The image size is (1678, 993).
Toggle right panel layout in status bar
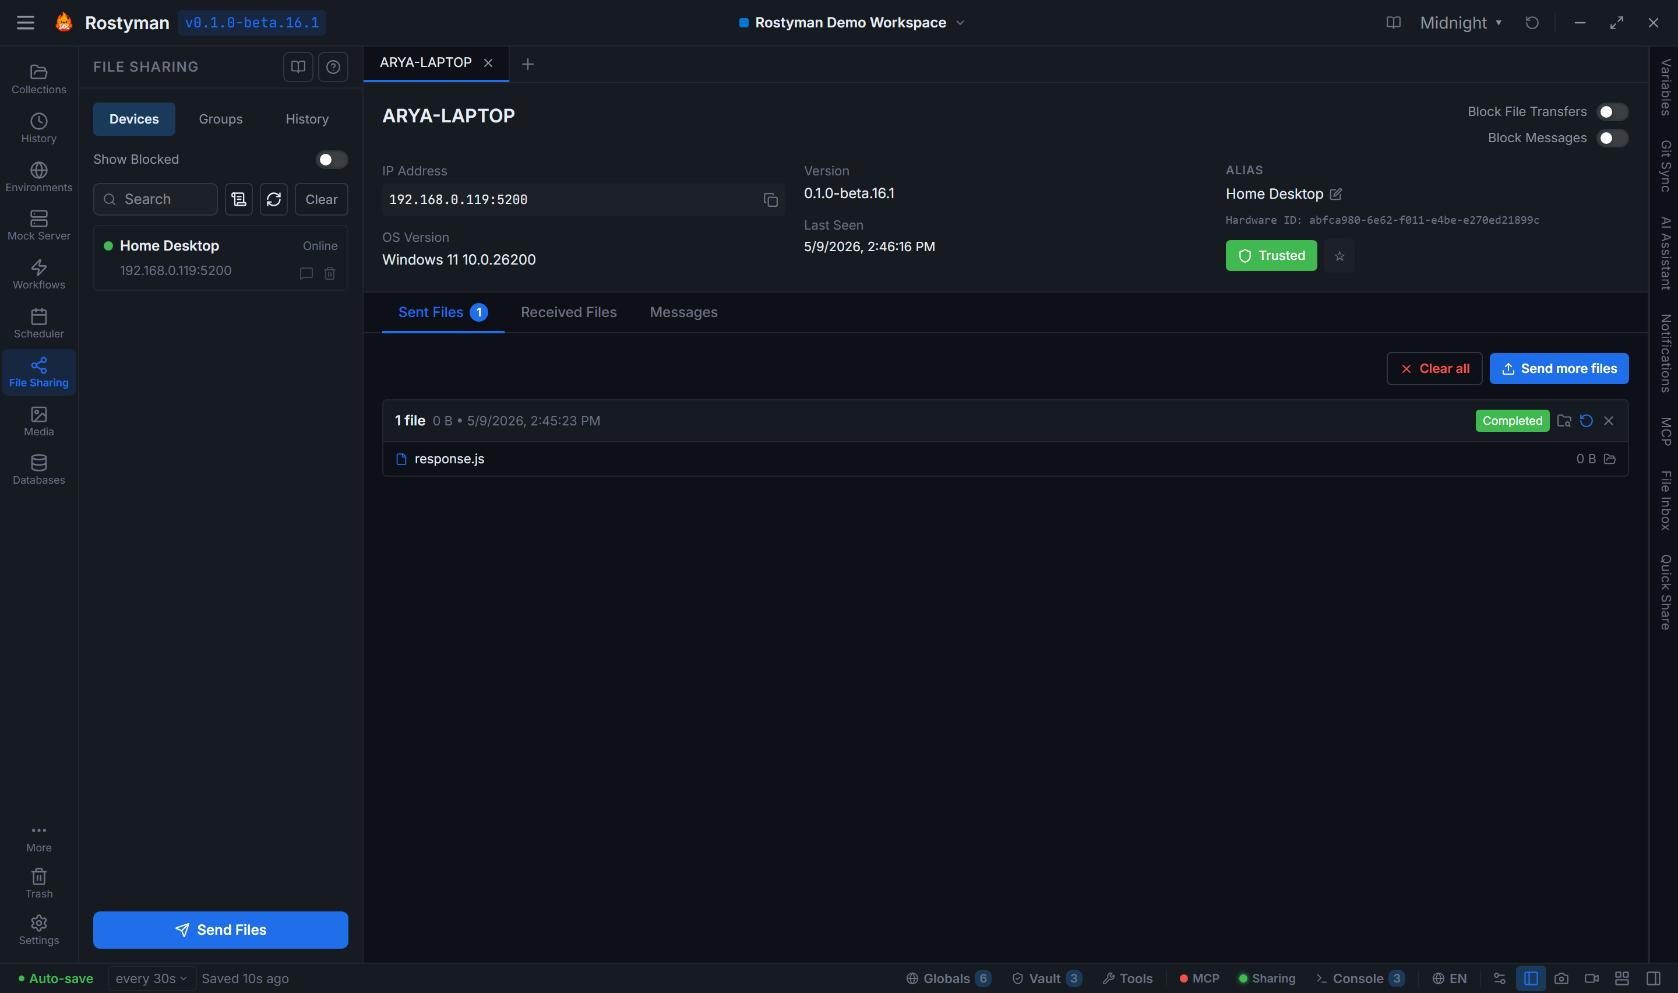1654,978
